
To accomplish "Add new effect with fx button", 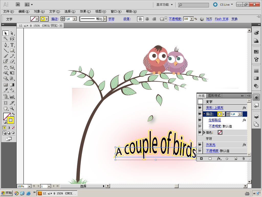I will [x=219, y=159].
